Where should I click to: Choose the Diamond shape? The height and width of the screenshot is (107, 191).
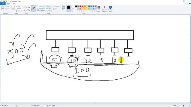click(x=40, y=9)
